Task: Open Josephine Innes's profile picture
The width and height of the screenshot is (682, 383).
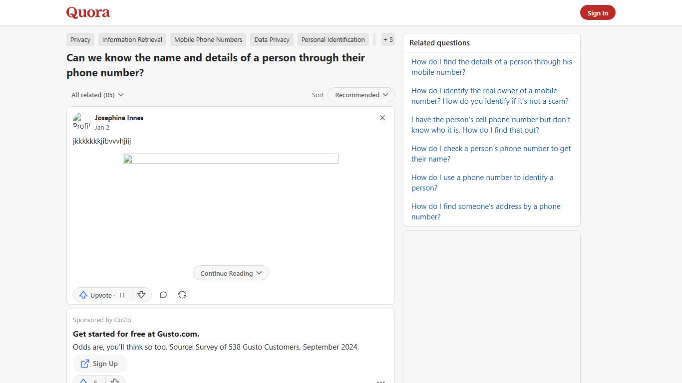Action: [81, 121]
